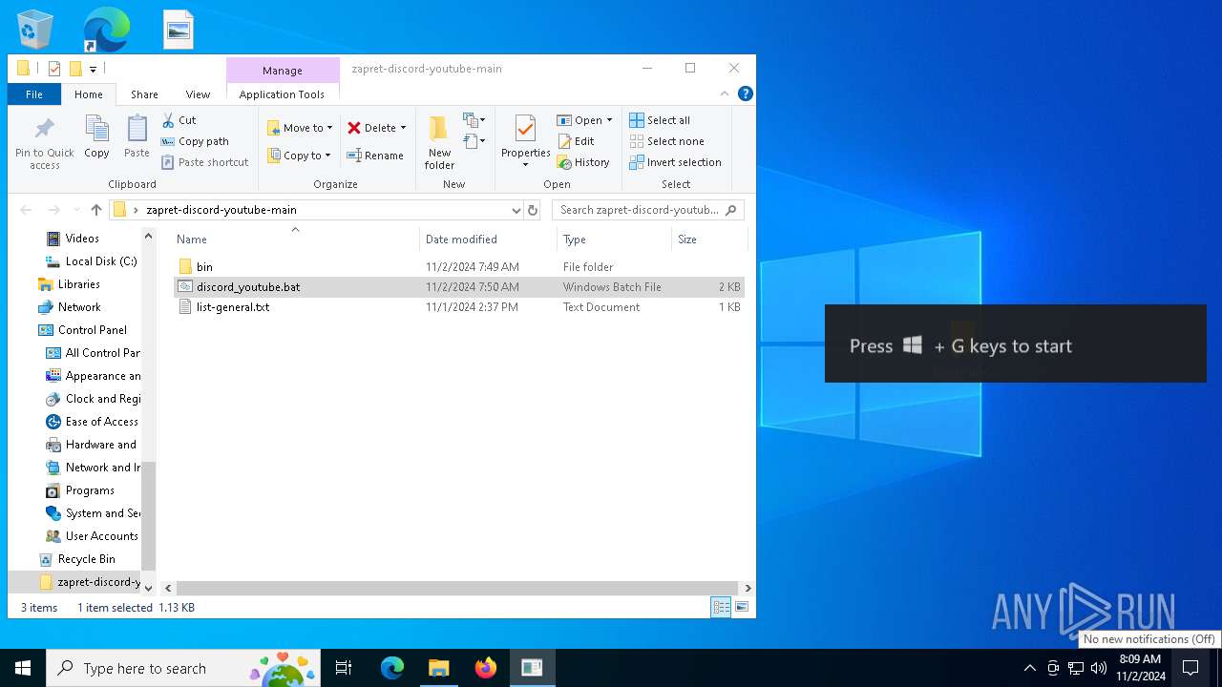Click the red Delete X icon
1222x687 pixels.
(354, 128)
